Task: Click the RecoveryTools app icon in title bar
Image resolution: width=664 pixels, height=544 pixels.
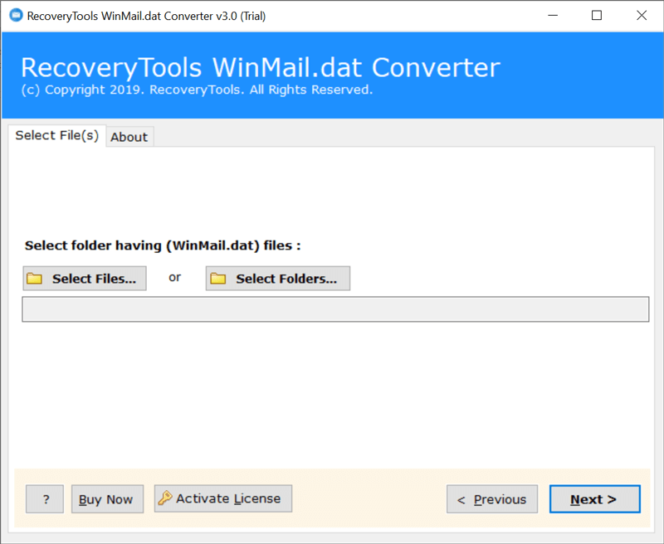Action: coord(16,16)
